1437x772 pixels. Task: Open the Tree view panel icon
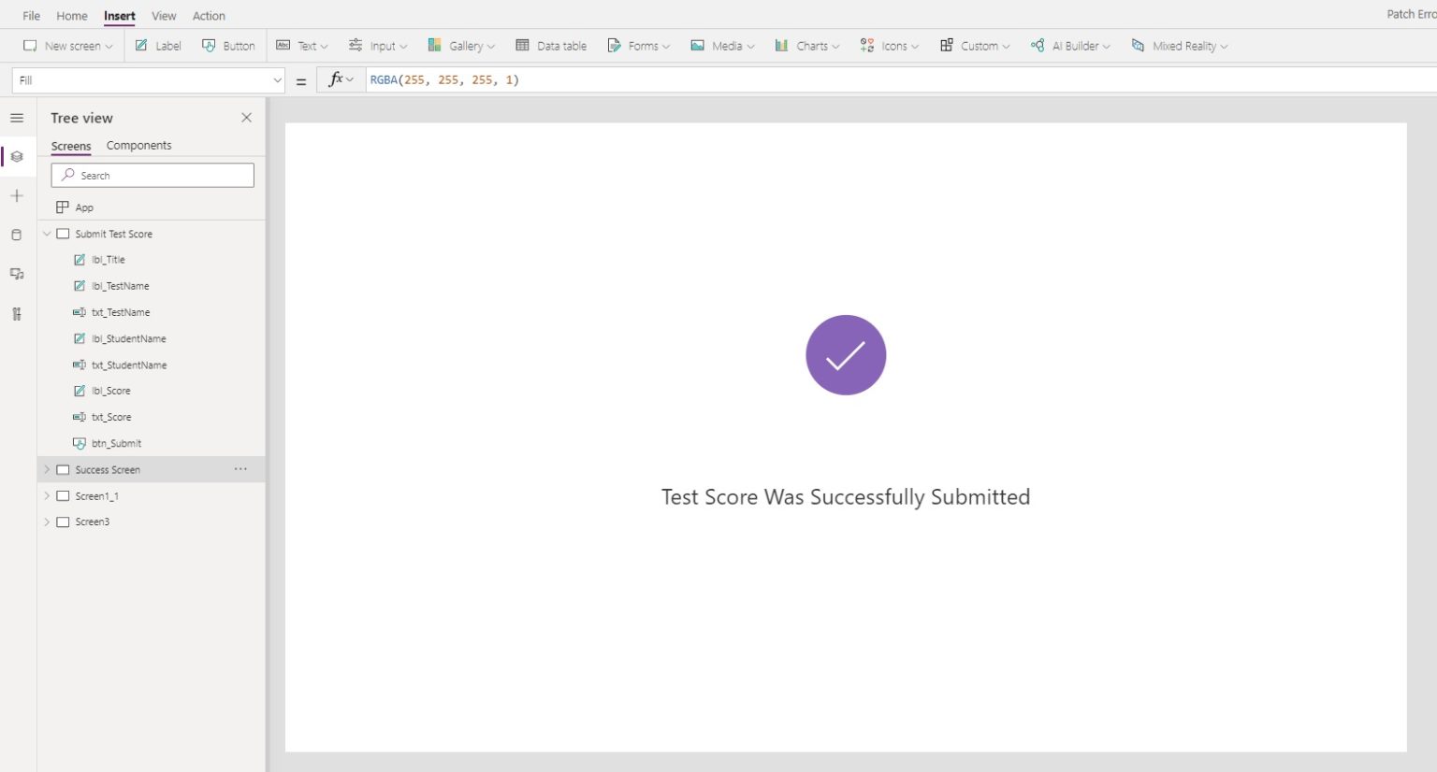click(x=17, y=156)
